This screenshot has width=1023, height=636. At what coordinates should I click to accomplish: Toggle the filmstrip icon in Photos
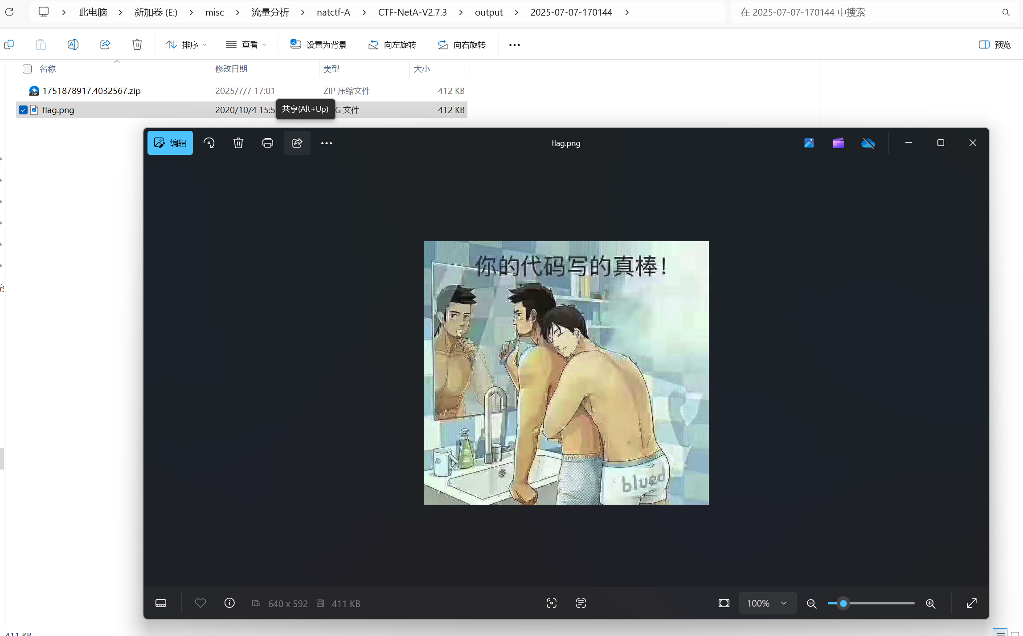pos(161,603)
